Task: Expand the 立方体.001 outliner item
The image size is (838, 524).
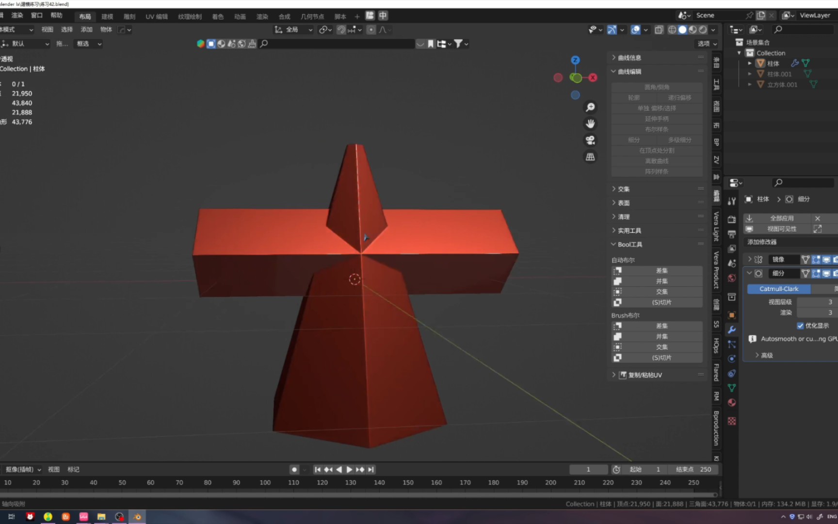Action: pyautogui.click(x=749, y=84)
